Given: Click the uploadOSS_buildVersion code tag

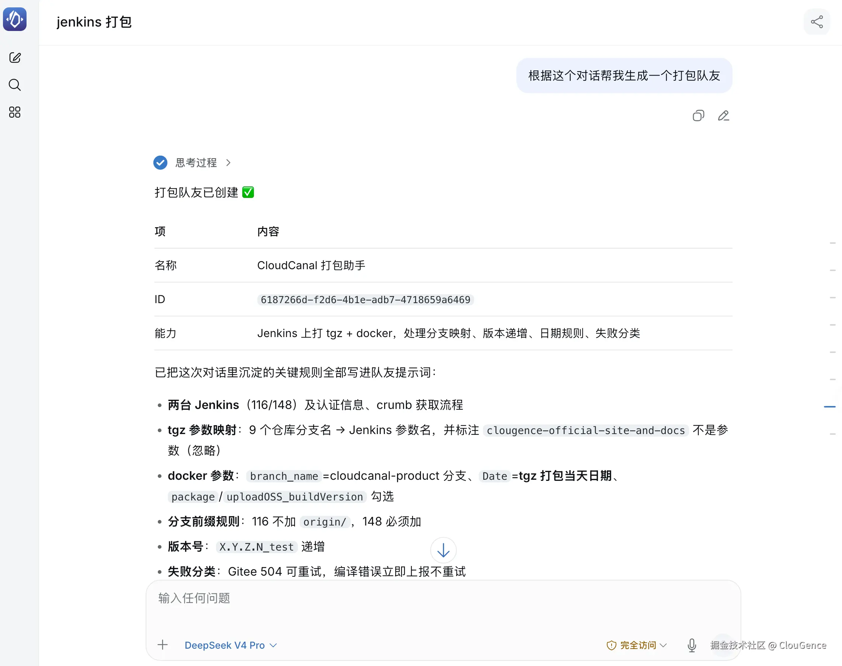Looking at the screenshot, I should tap(295, 497).
